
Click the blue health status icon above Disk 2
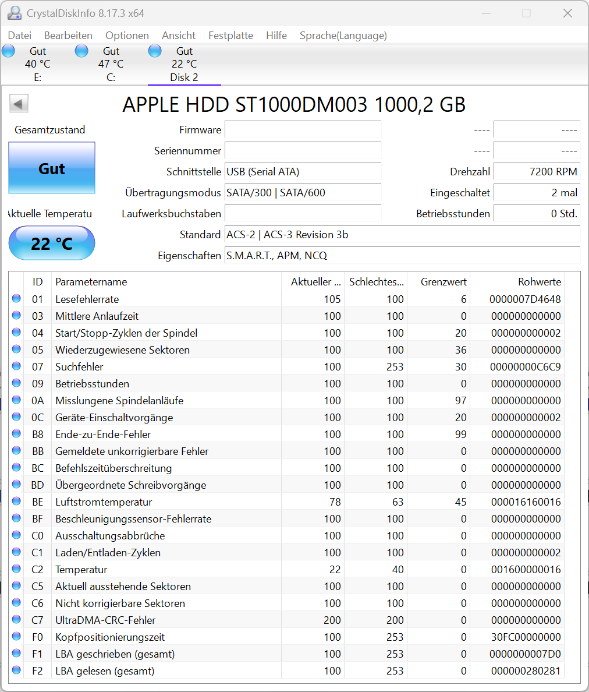(x=155, y=51)
